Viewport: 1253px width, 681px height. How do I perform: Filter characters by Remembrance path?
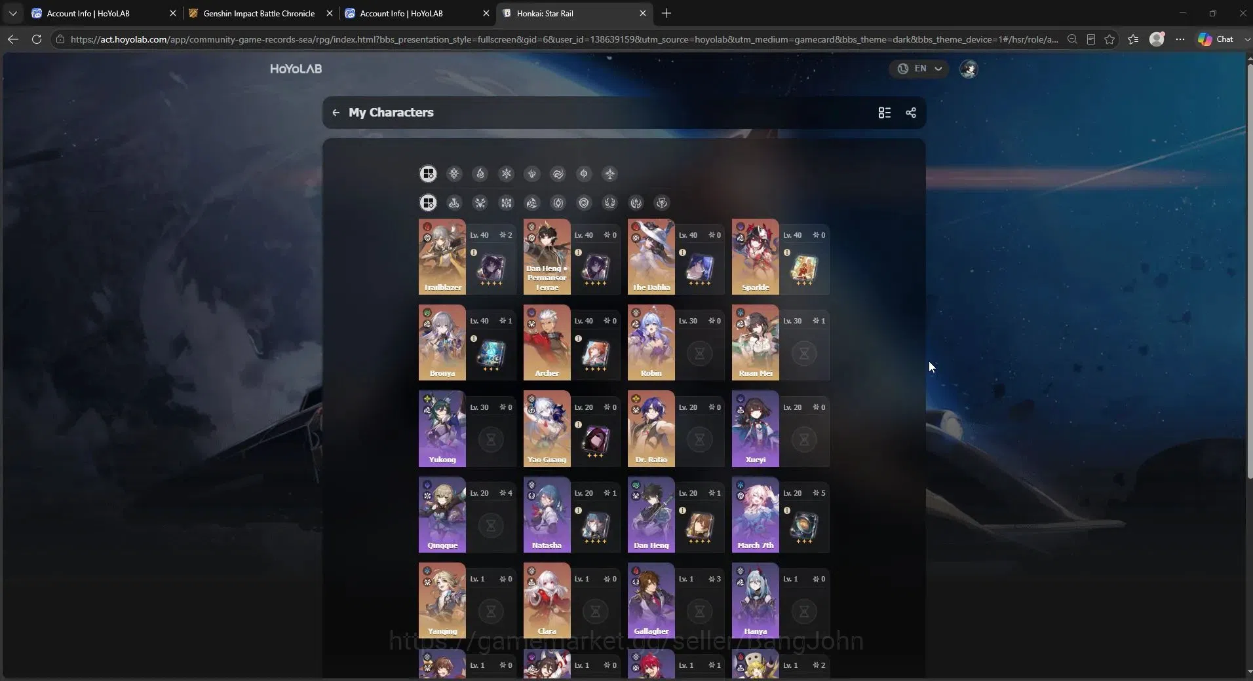click(636, 203)
